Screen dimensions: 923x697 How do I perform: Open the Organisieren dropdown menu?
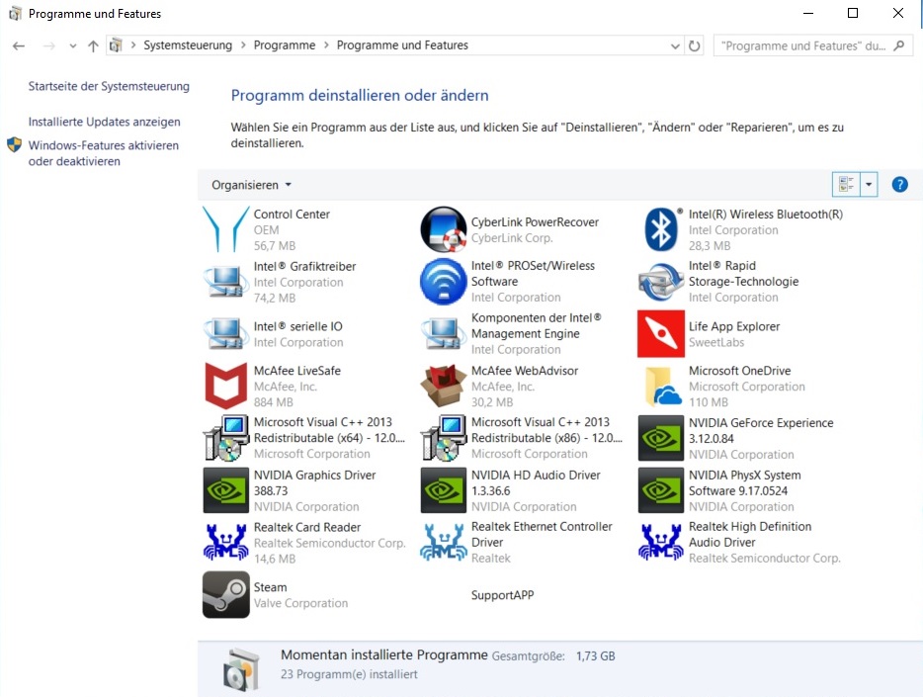pos(251,185)
